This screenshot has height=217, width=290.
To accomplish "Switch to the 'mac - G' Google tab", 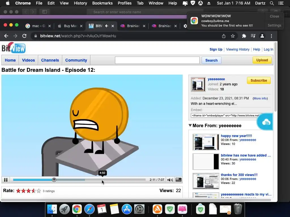I will [38, 26].
